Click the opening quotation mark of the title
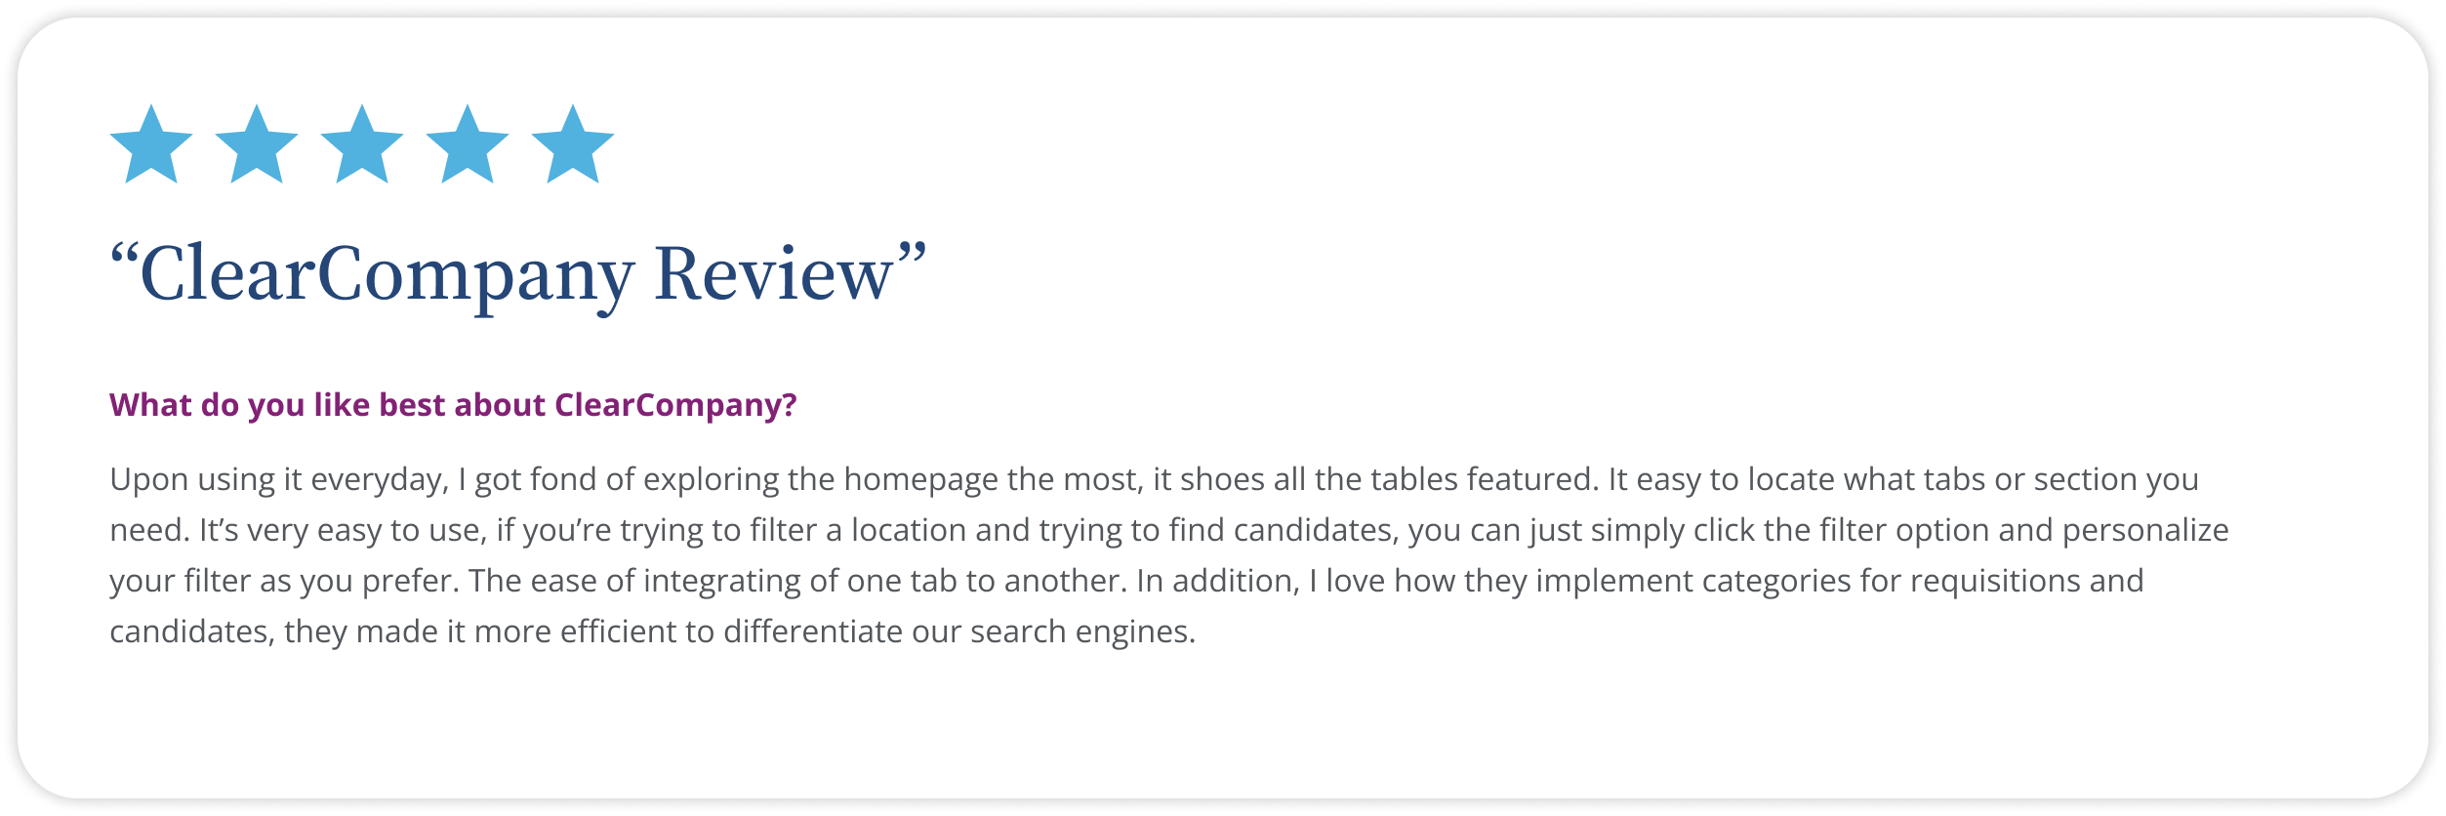Screen dimensions: 2446x816 (124, 258)
